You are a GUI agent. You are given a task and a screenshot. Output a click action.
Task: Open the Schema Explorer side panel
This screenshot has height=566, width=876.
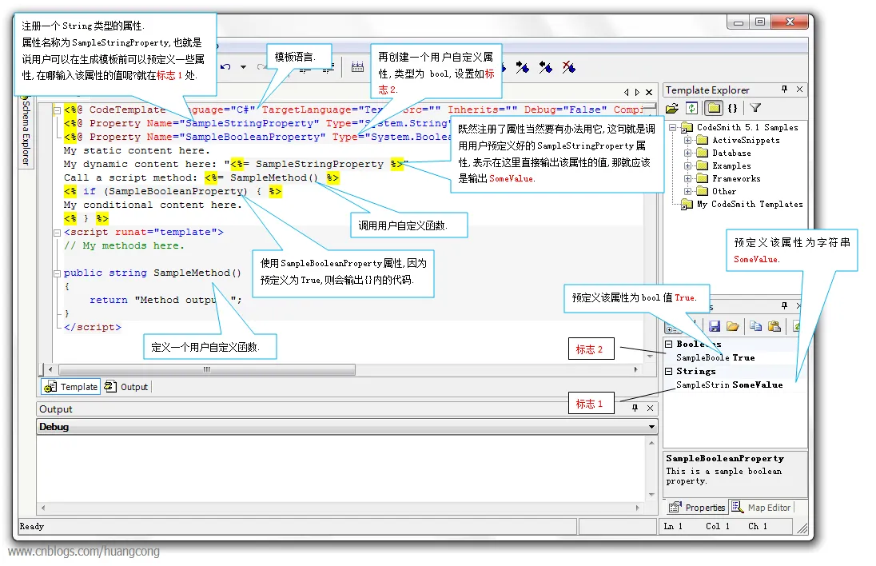click(25, 132)
